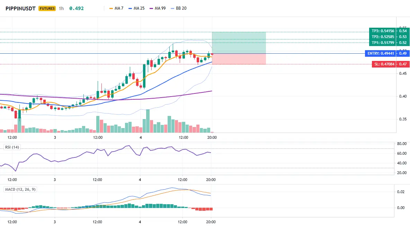Click the 80.00 RSI axis value
Viewport: 410px width, 226px height.
[402, 144]
